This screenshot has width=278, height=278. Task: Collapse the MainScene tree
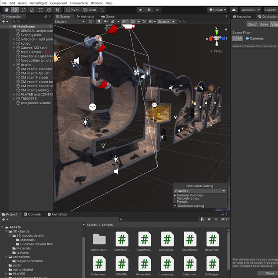point(10,26)
